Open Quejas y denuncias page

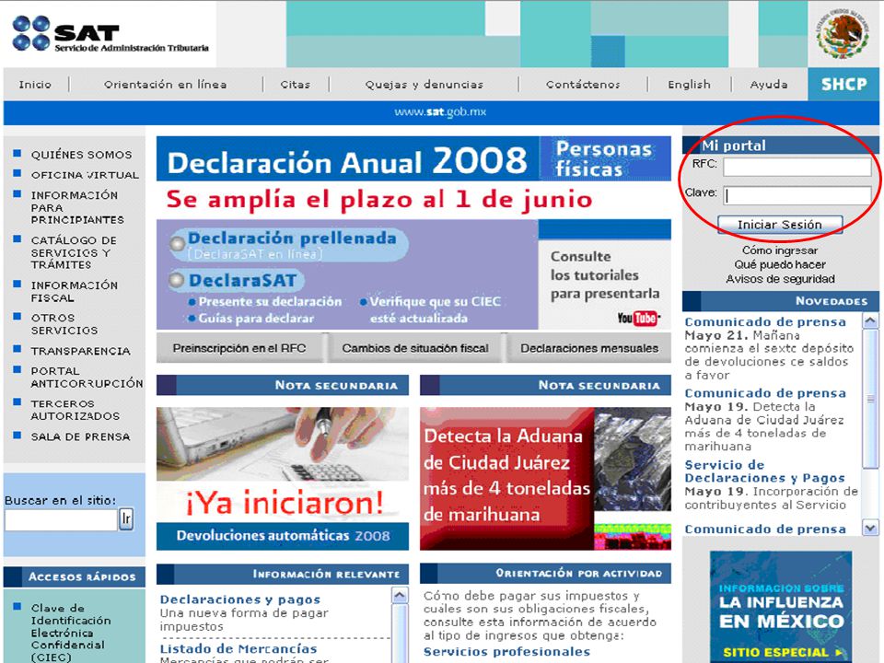point(424,85)
